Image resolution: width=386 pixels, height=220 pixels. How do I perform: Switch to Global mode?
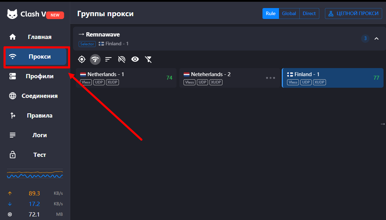[289, 14]
